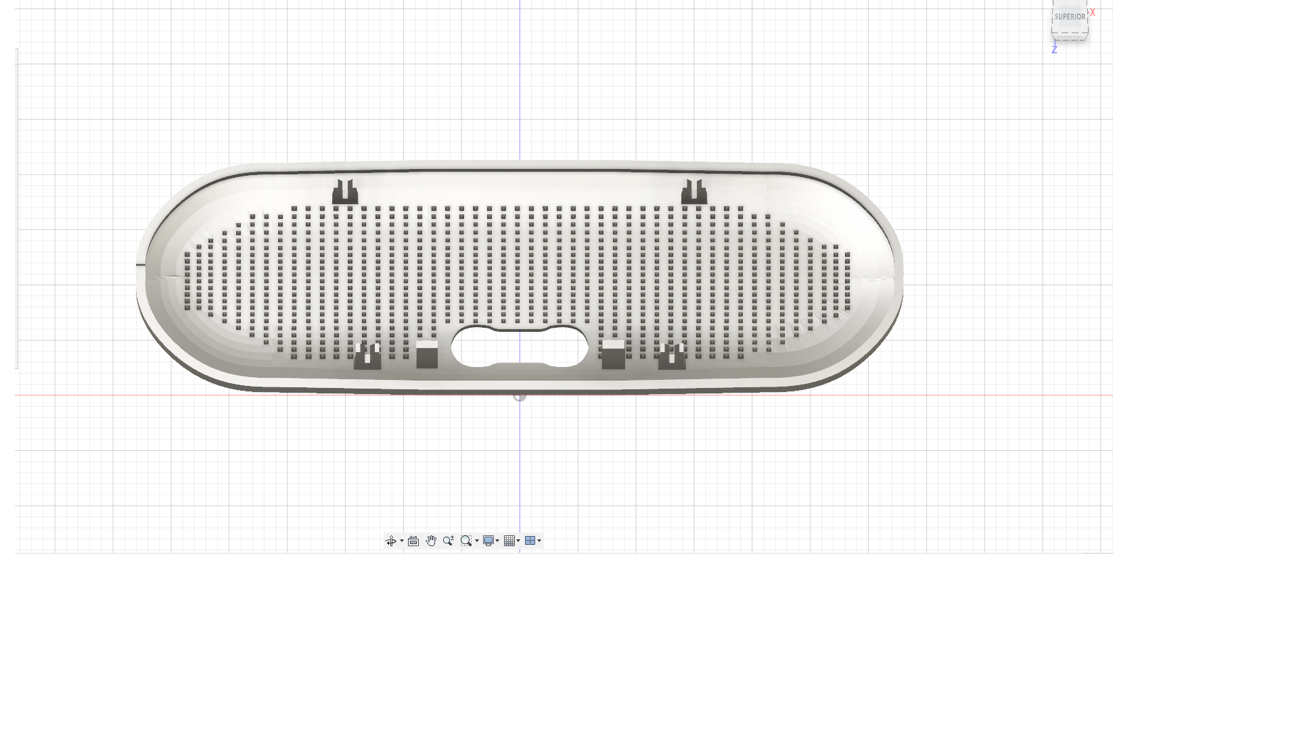Click the ViewCube bottom edge below SUPERIOR
Screen dimensions: 1299x730
(1070, 36)
